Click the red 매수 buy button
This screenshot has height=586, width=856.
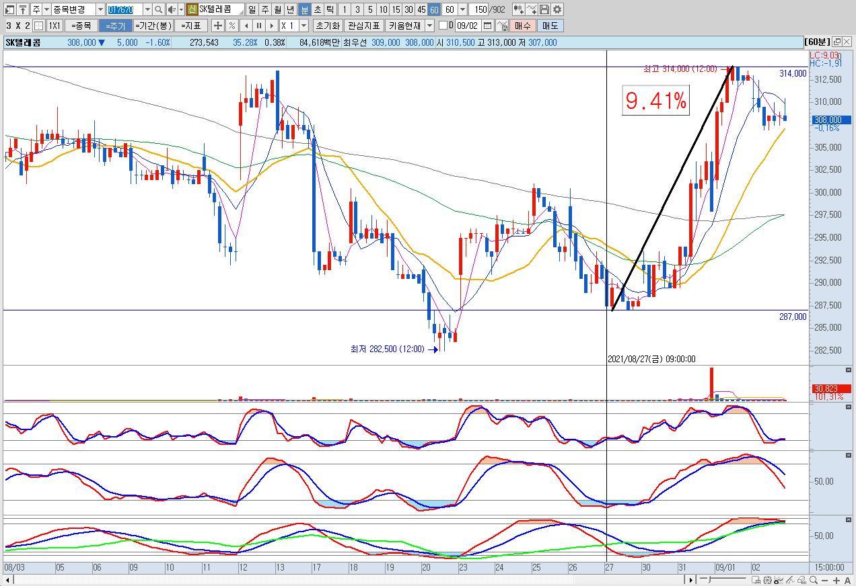tap(522, 26)
